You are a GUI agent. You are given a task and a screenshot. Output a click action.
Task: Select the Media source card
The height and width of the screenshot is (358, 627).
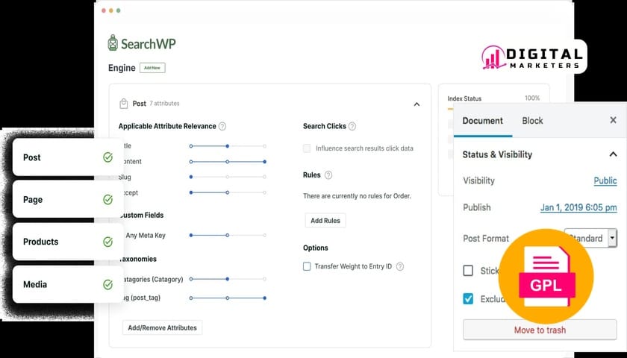68,284
